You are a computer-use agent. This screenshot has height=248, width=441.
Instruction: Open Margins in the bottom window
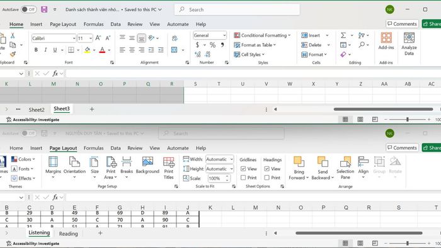(53, 167)
